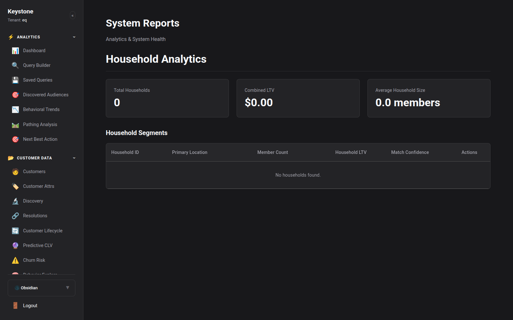Viewport: 513px width, 320px height.
Task: Click the Saved Queries floppy disk icon
Action: click(15, 80)
